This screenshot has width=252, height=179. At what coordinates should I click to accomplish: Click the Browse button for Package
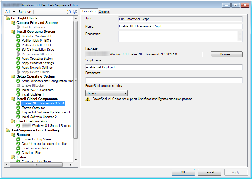click(x=226, y=54)
